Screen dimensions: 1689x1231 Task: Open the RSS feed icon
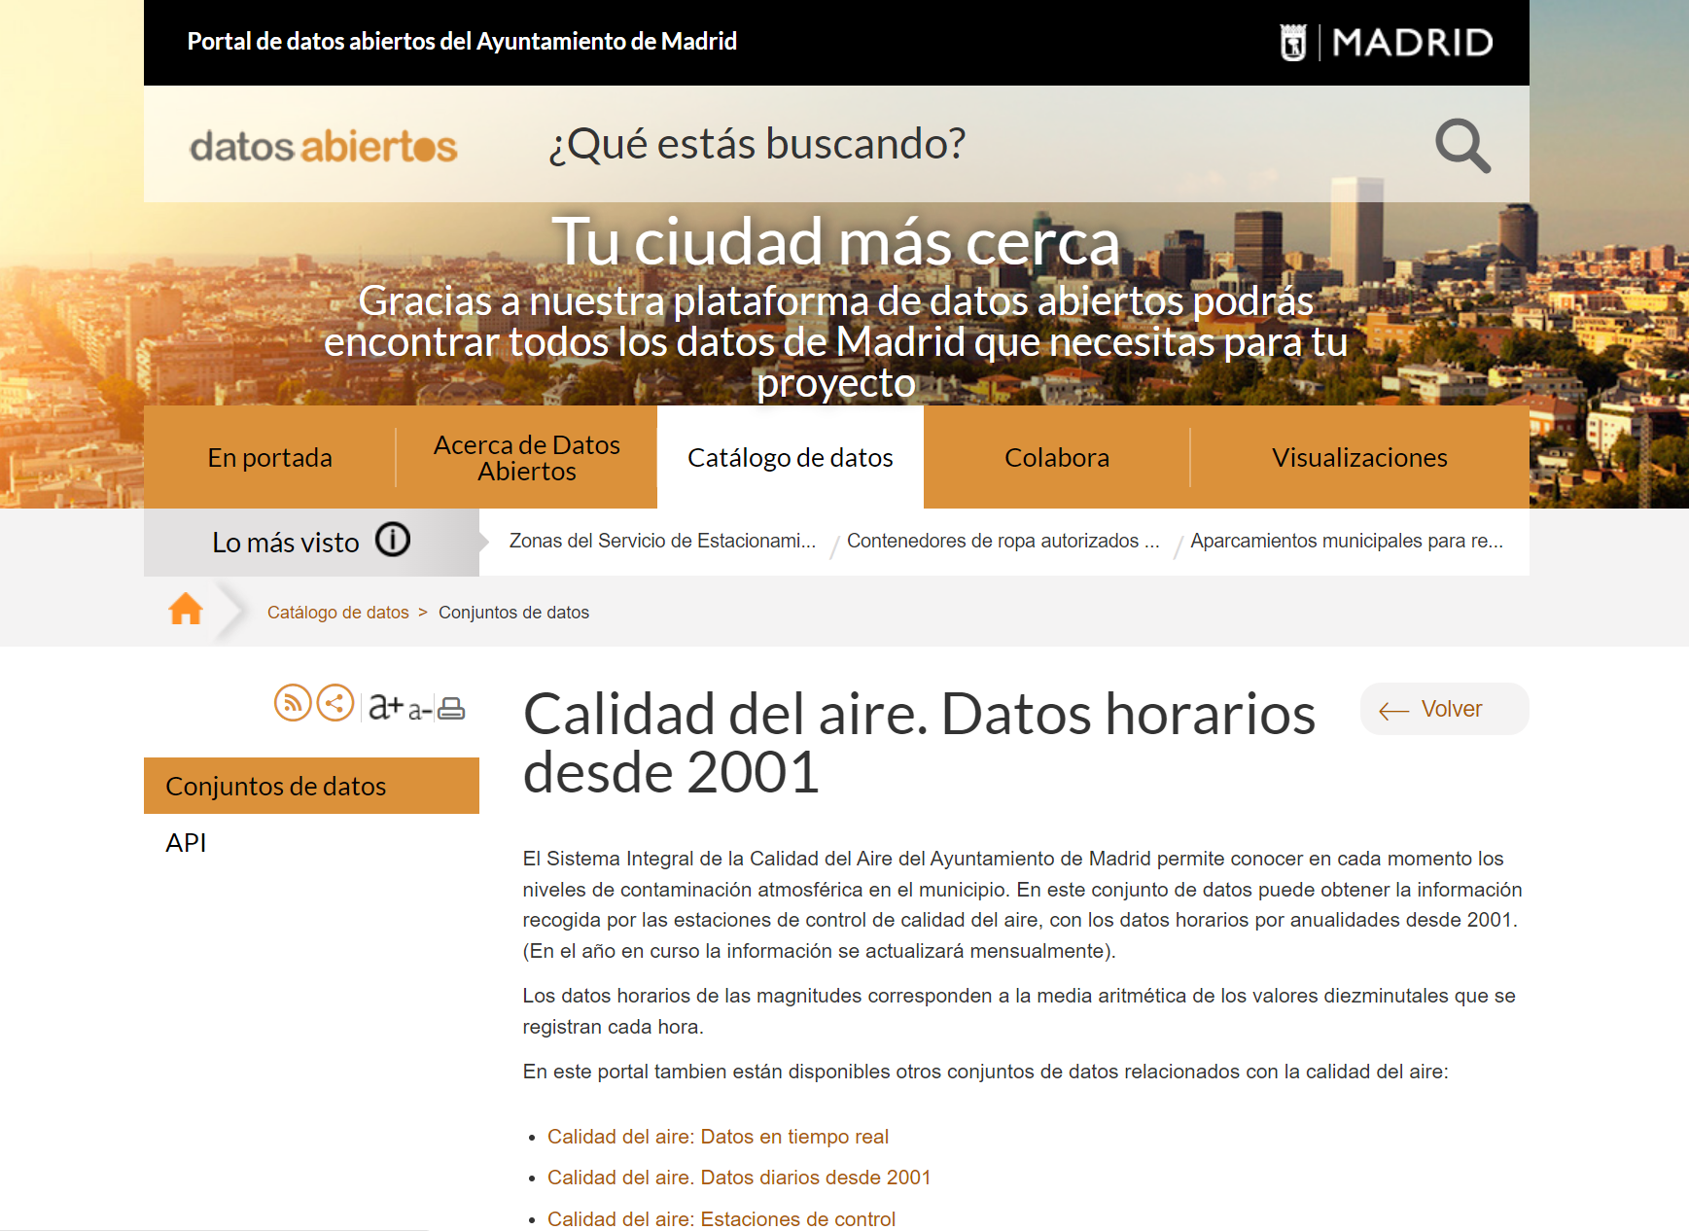coord(293,703)
